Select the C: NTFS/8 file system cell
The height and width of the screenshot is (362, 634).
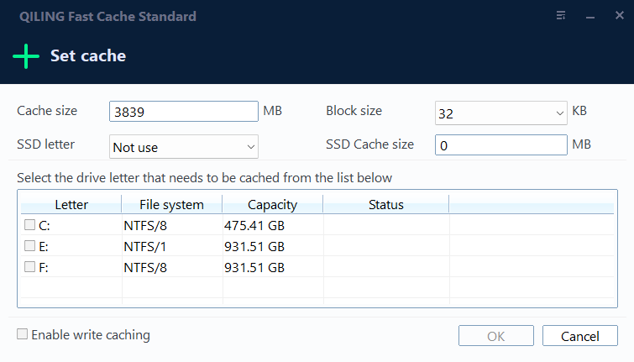point(172,225)
